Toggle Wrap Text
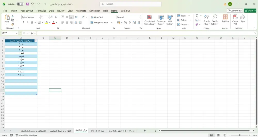 click(x=97, y=17)
